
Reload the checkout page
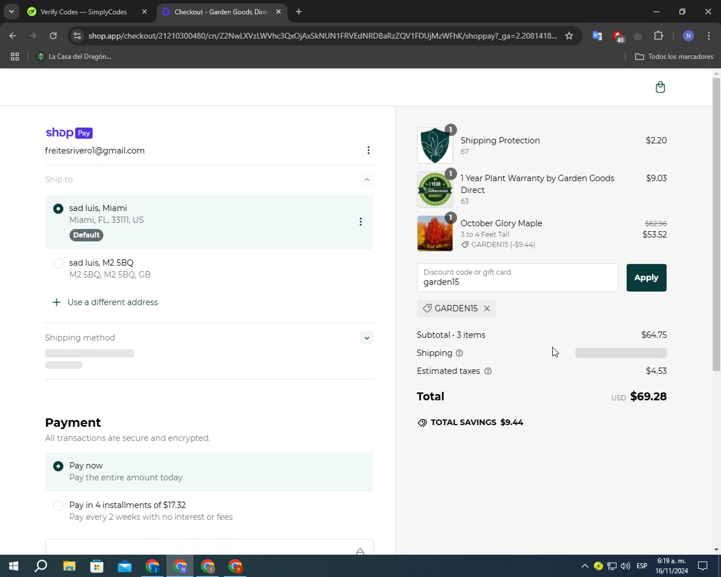point(53,36)
